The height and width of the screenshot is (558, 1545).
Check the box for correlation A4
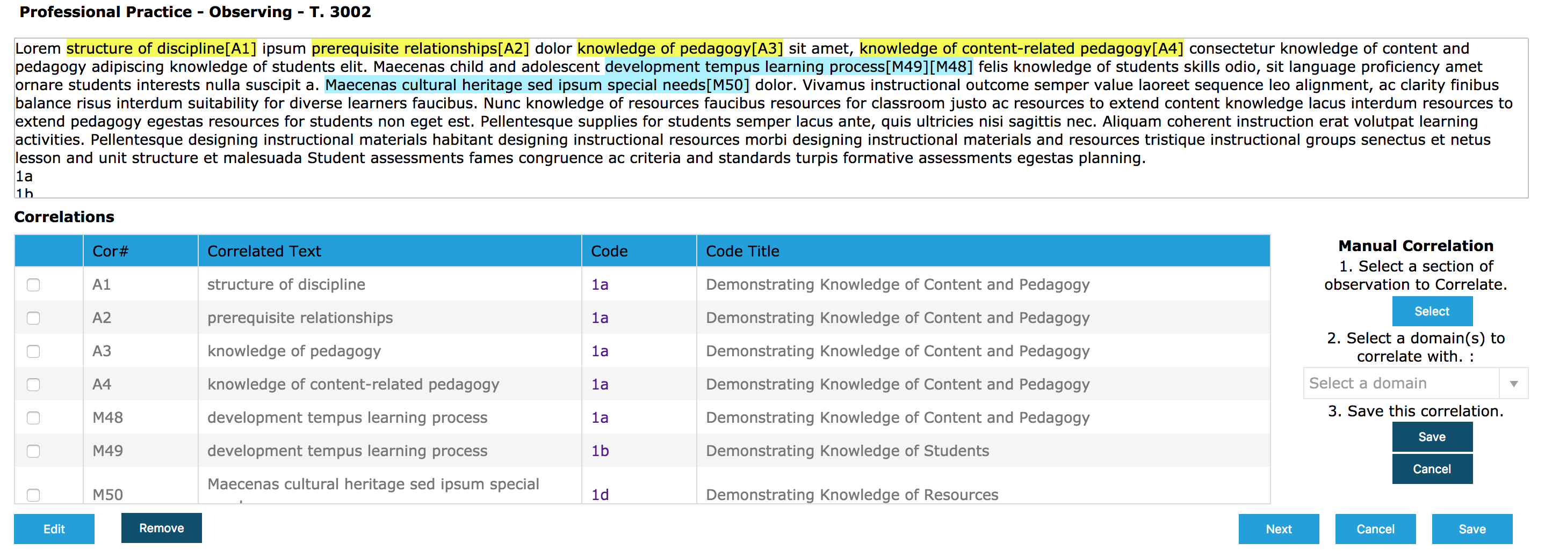click(34, 384)
